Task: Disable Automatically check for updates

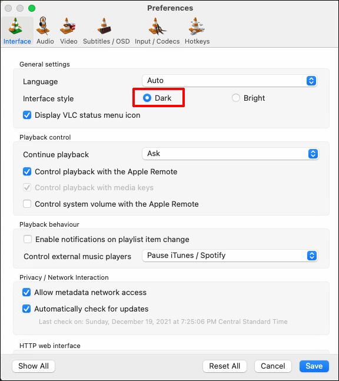Action: (26, 309)
